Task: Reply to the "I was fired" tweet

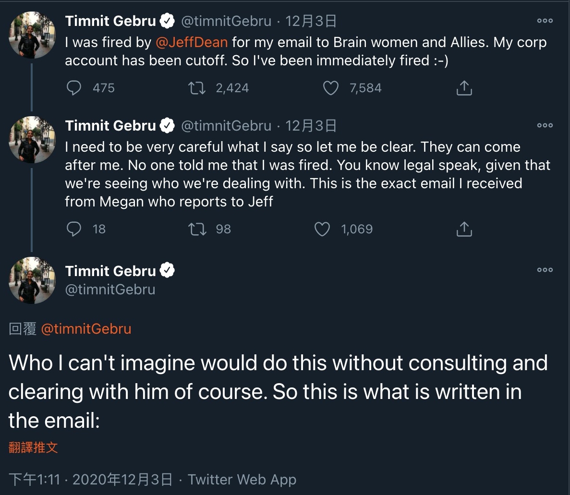Action: (x=73, y=88)
